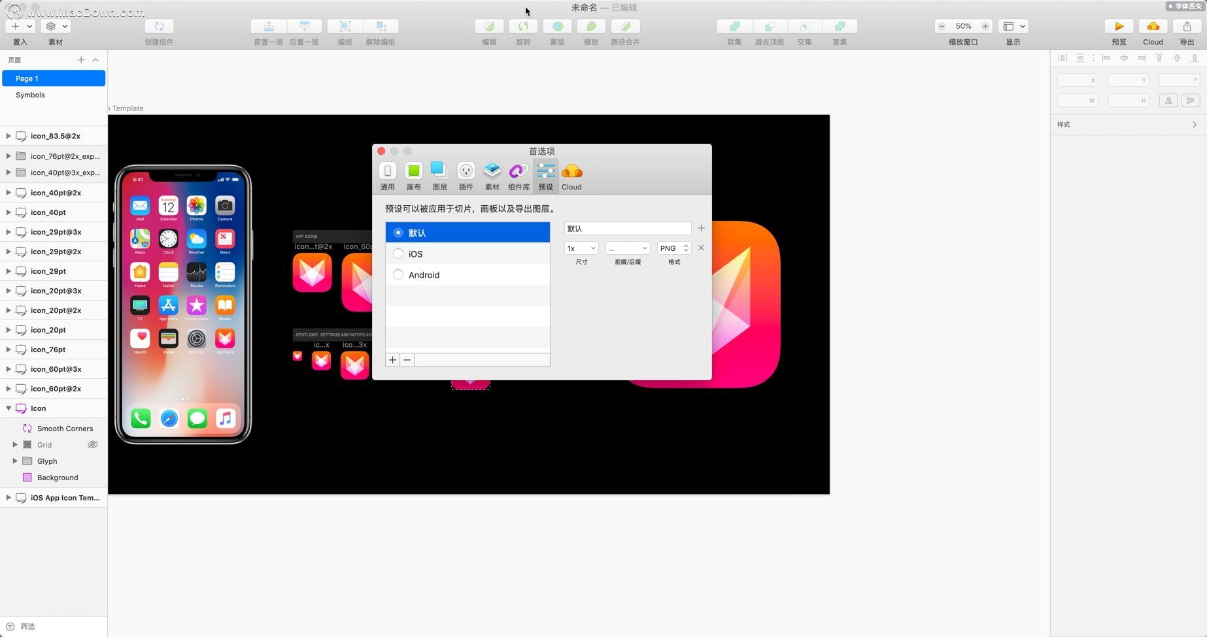This screenshot has height=637, width=1207.
Task: Switch to 插件 plugins preferences tab
Action: pyautogui.click(x=466, y=176)
